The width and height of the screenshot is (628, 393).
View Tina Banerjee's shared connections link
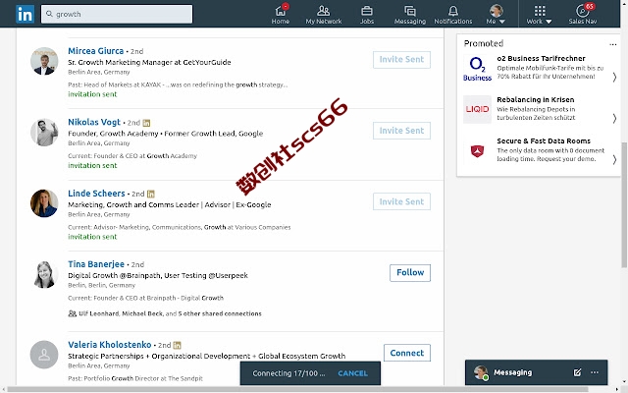coord(170,313)
